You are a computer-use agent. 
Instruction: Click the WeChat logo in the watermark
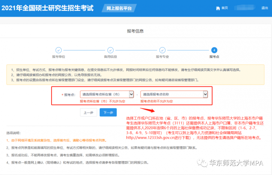coord(203,163)
